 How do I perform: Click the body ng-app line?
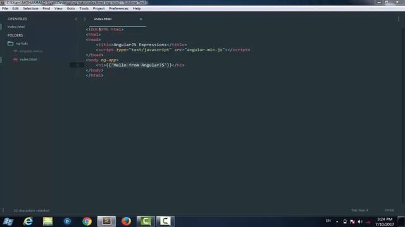103,60
